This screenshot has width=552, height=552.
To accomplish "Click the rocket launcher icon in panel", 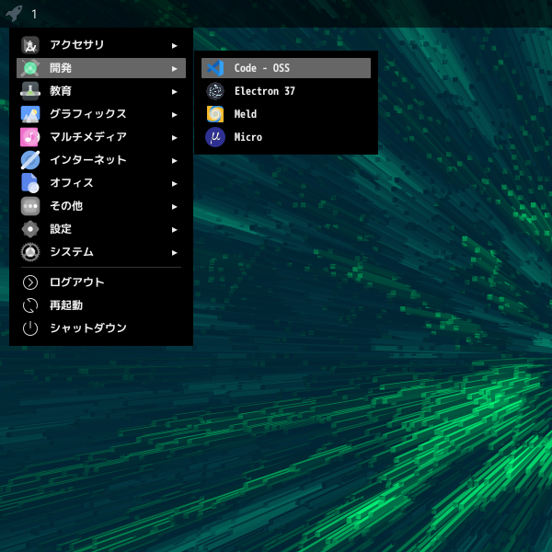I will click(x=14, y=14).
